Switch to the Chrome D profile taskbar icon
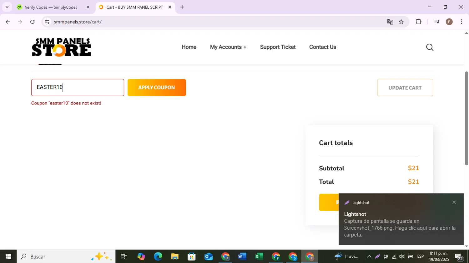Screen dimensions: 469x263 [x=293, y=256]
